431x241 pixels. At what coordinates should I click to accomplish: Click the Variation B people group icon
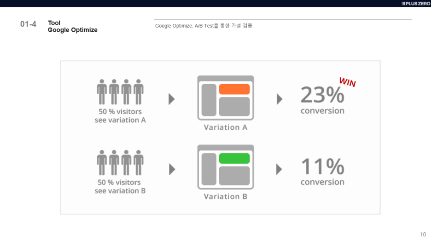pyautogui.click(x=120, y=163)
